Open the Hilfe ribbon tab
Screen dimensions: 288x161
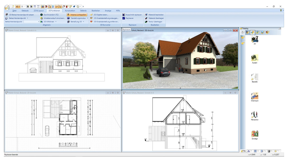pyautogui.click(x=118, y=11)
